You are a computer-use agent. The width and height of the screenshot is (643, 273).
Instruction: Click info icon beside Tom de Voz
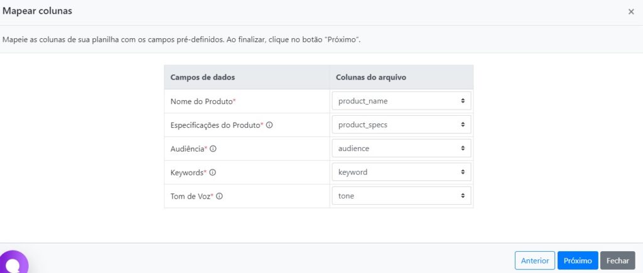[x=219, y=196]
